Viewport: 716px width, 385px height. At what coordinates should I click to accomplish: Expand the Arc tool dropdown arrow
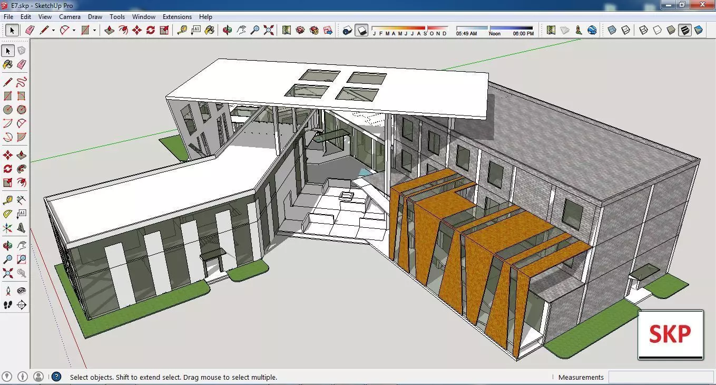point(74,30)
